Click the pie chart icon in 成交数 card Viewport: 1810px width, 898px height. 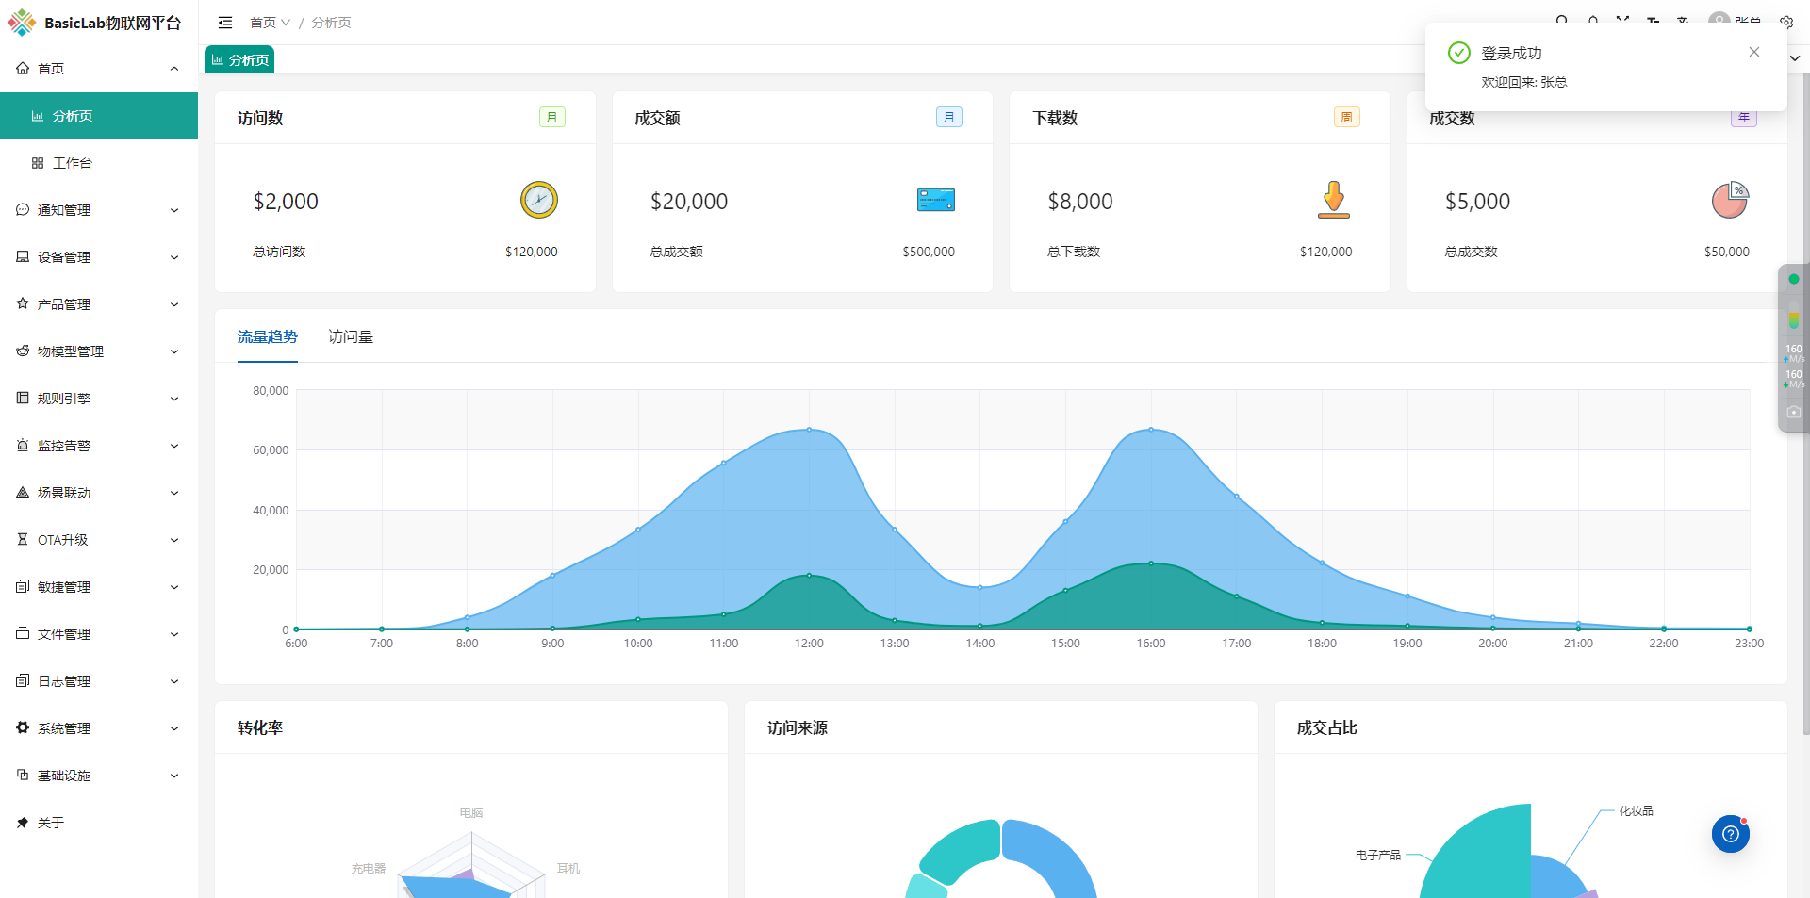1731,200
